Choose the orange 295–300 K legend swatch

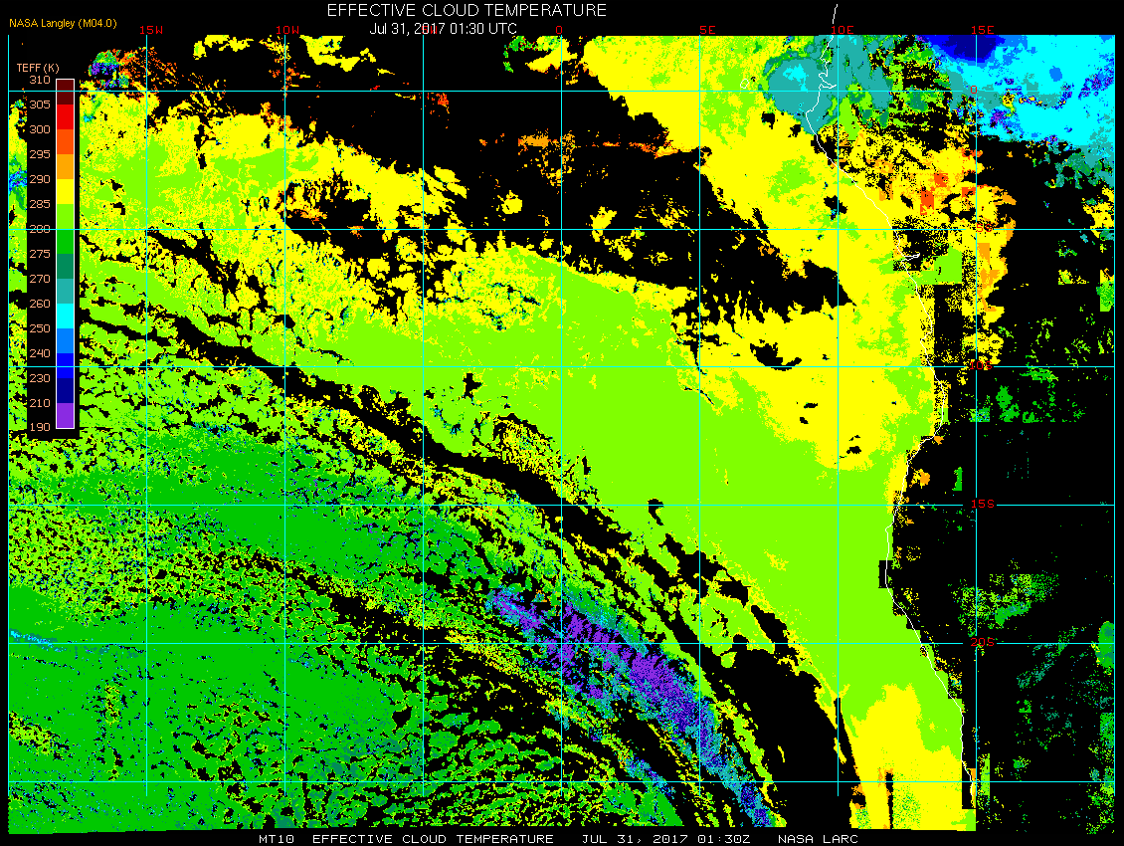pyautogui.click(x=66, y=142)
